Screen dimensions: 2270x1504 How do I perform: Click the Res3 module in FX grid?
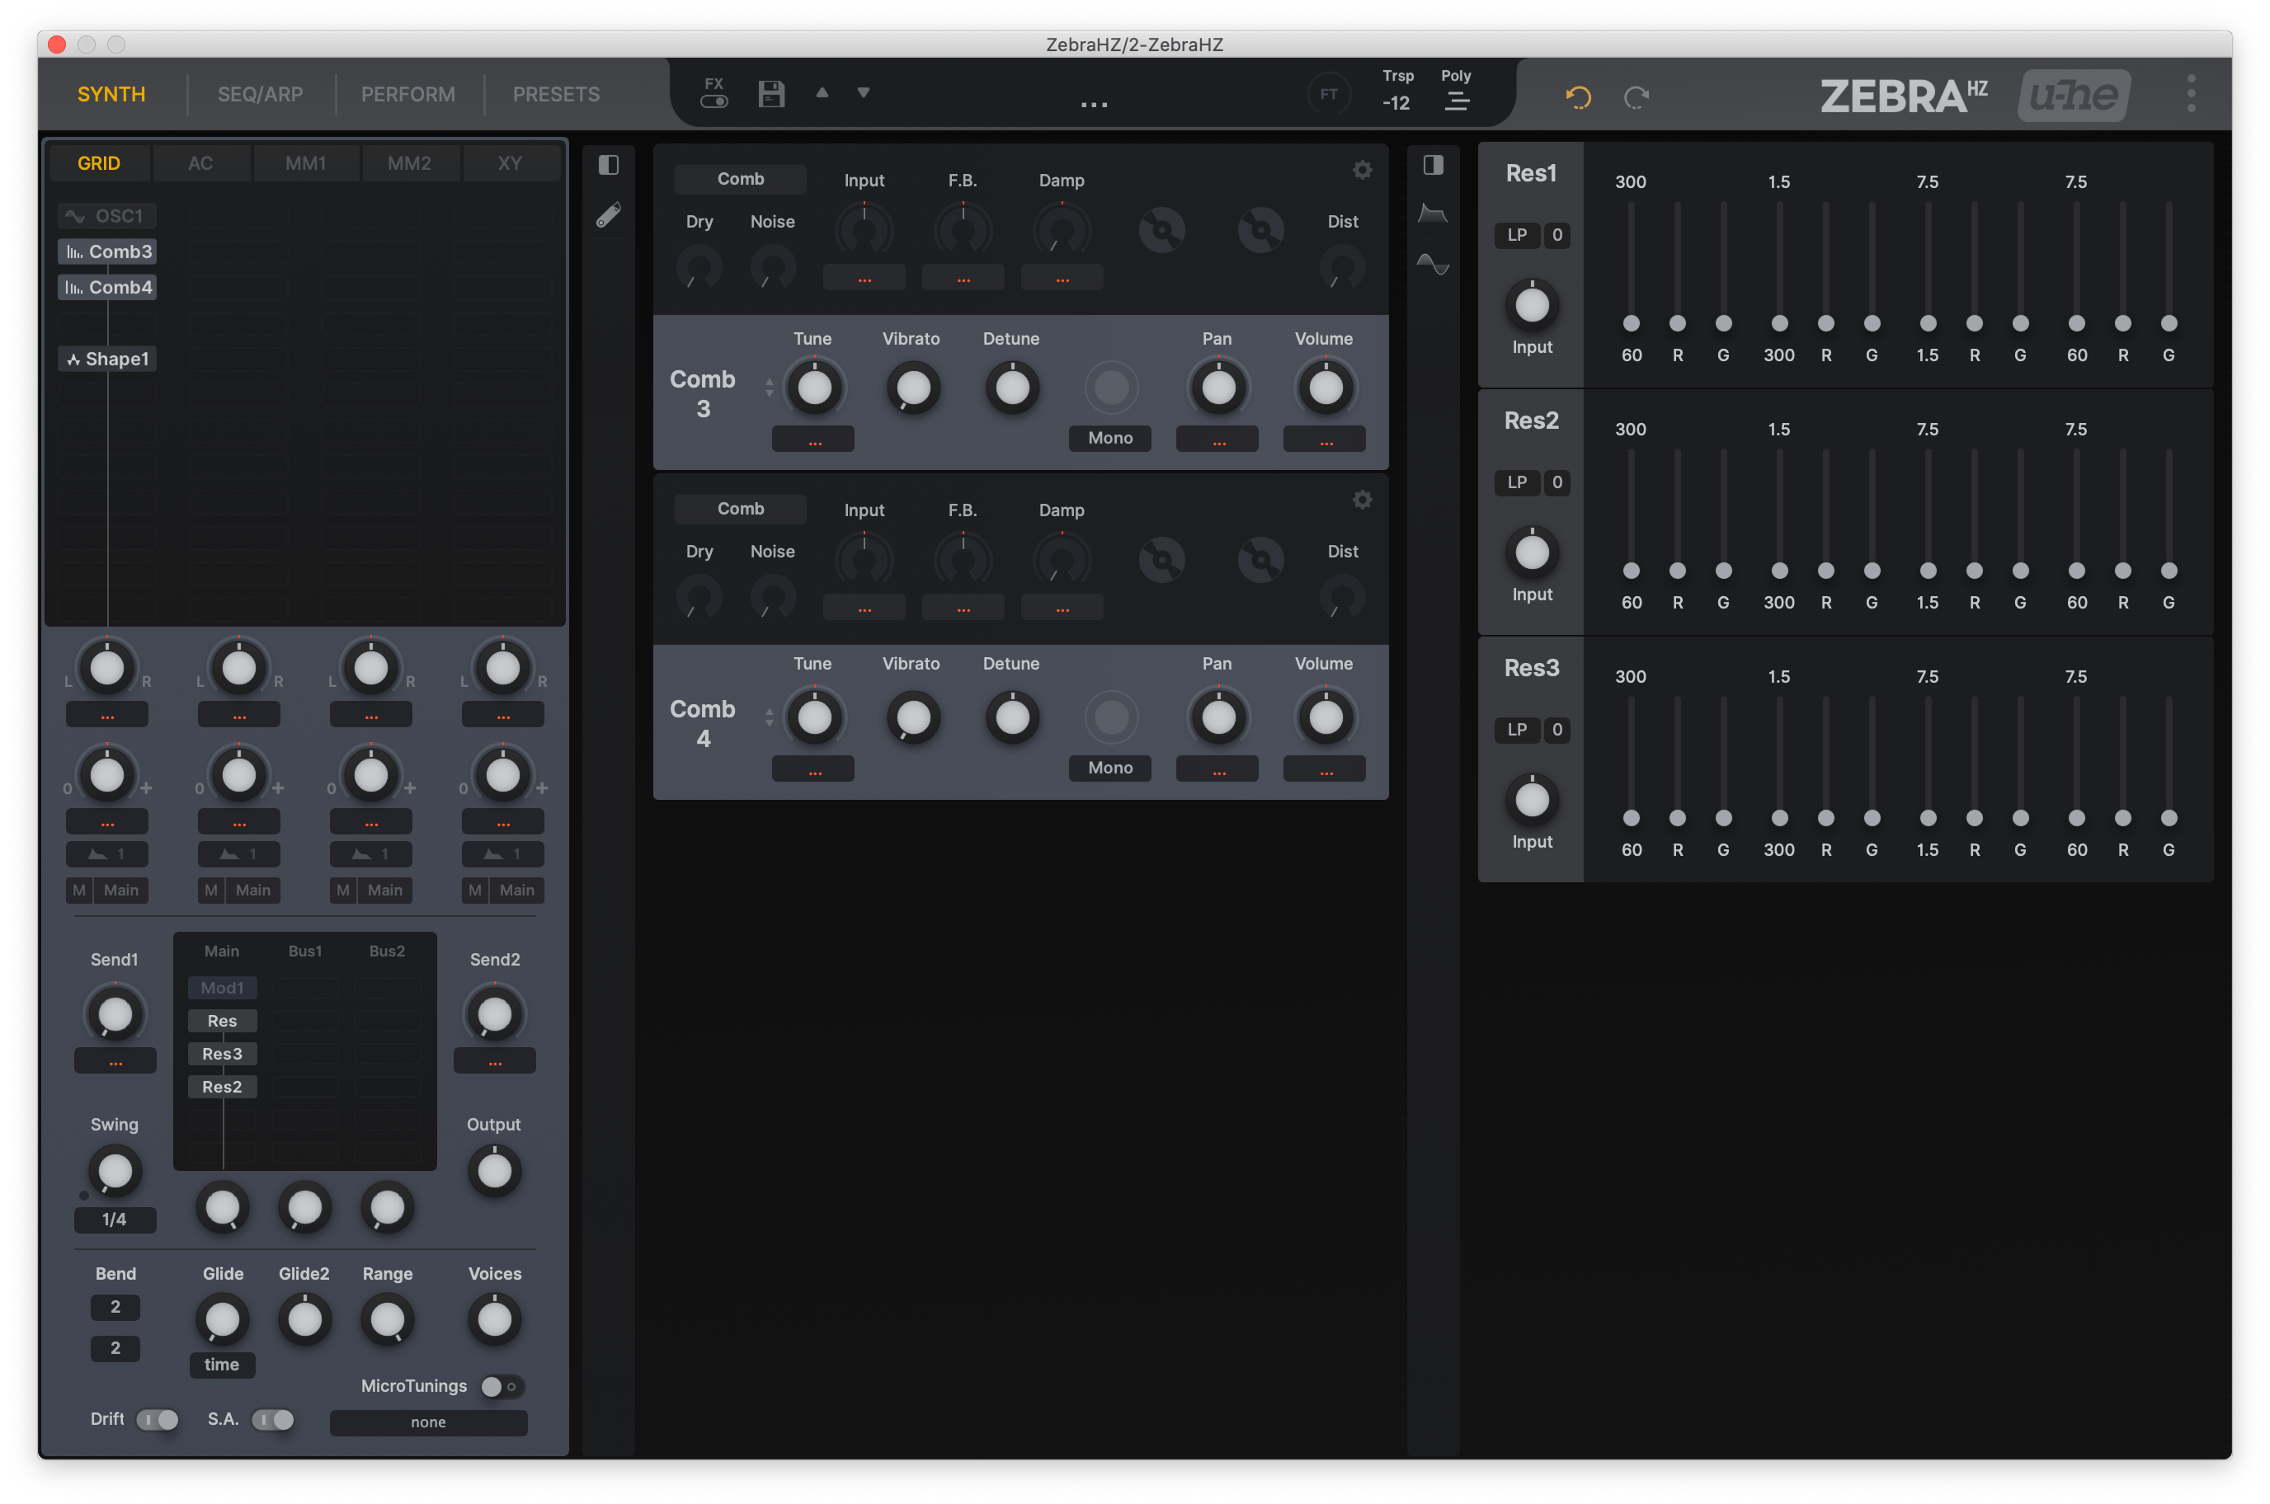(x=222, y=1054)
